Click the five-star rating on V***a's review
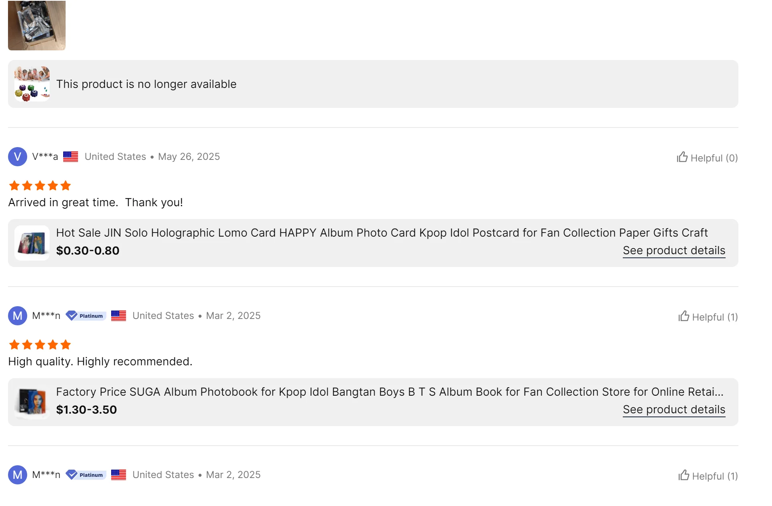The width and height of the screenshot is (772, 506). [x=40, y=185]
